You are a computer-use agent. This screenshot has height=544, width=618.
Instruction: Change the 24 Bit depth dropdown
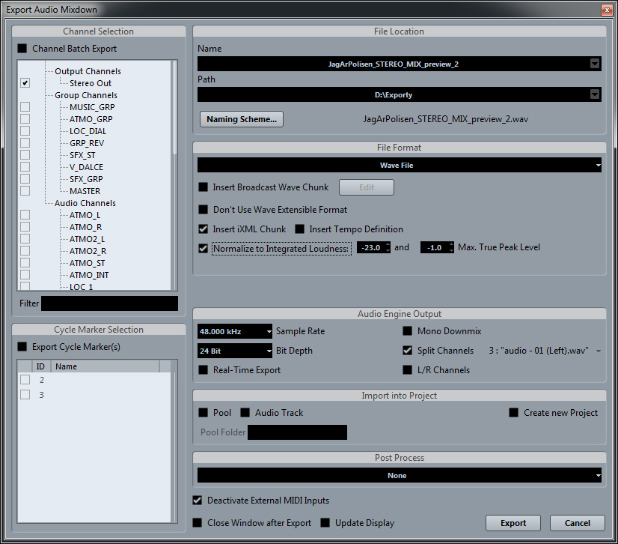pos(235,351)
